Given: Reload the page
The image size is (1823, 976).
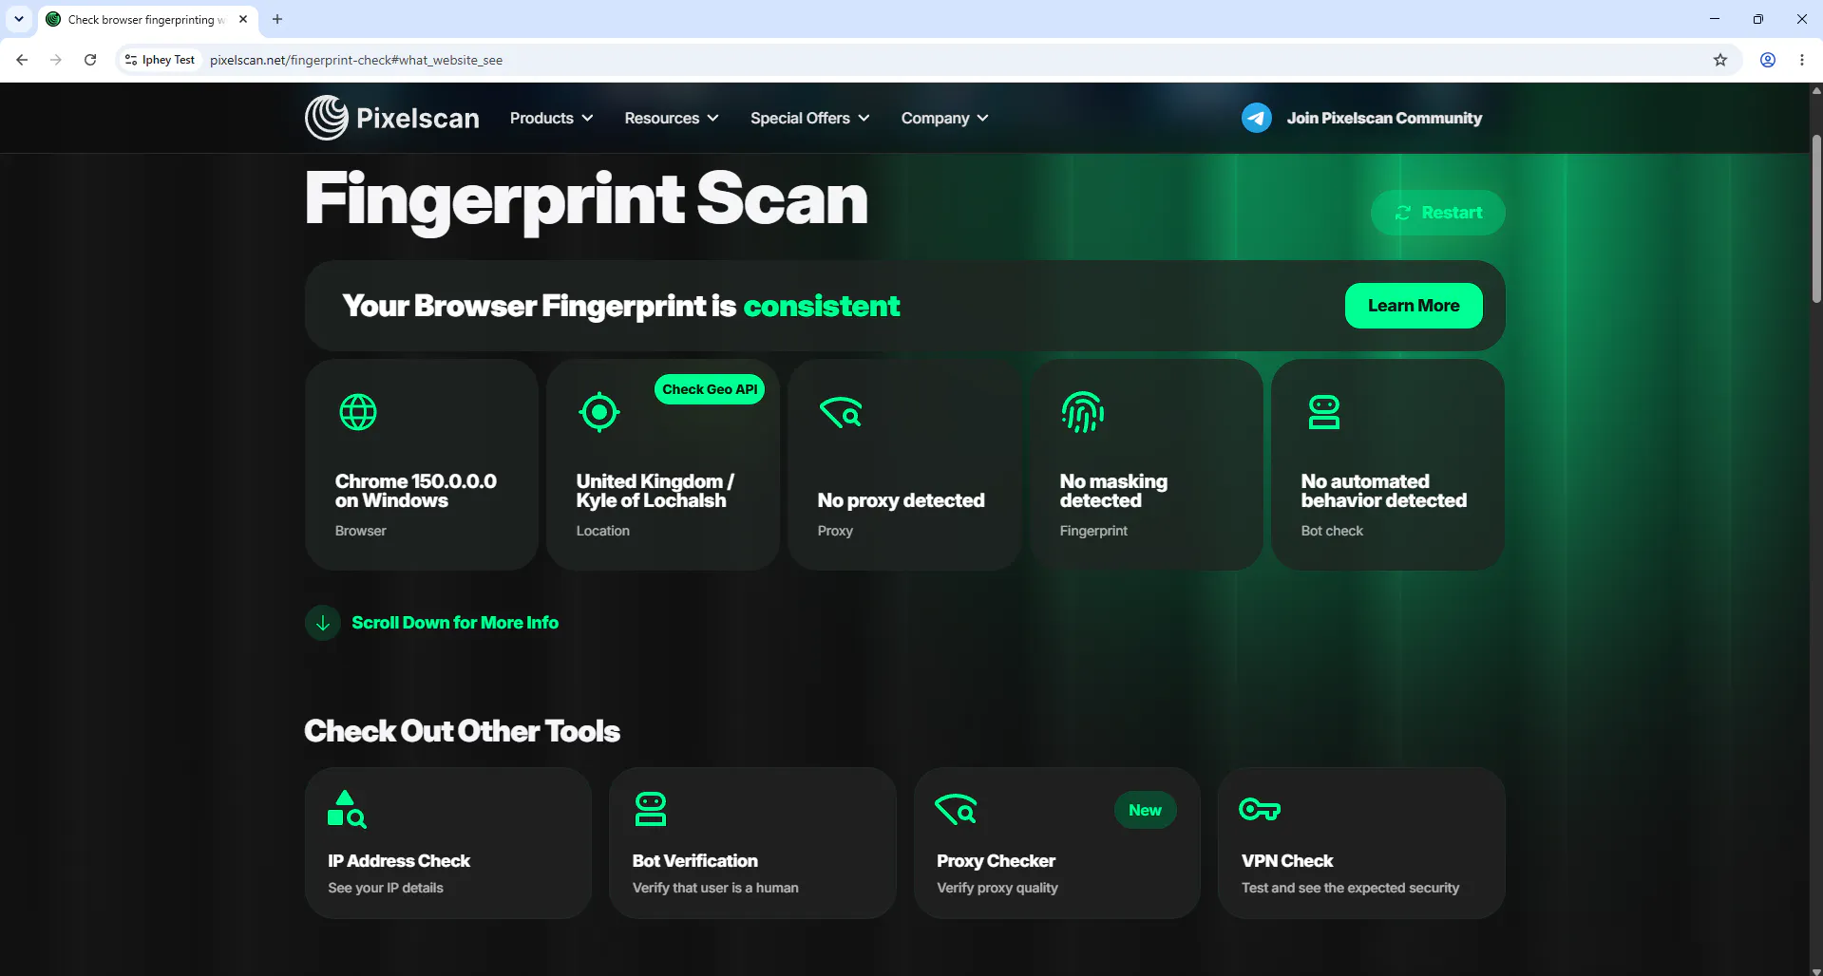Looking at the screenshot, I should [x=90, y=60].
